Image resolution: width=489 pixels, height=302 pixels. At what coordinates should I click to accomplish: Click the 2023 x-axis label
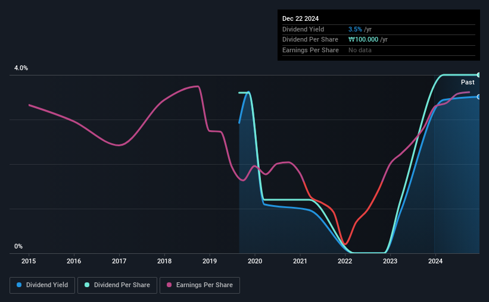(390, 261)
